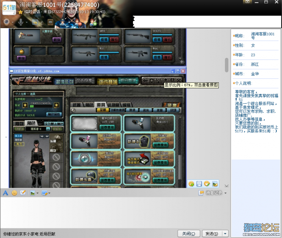Screen dimensions: 282x238
Task: Open the character selection dropdown in CF
Action: pyautogui.click(x=48, y=129)
